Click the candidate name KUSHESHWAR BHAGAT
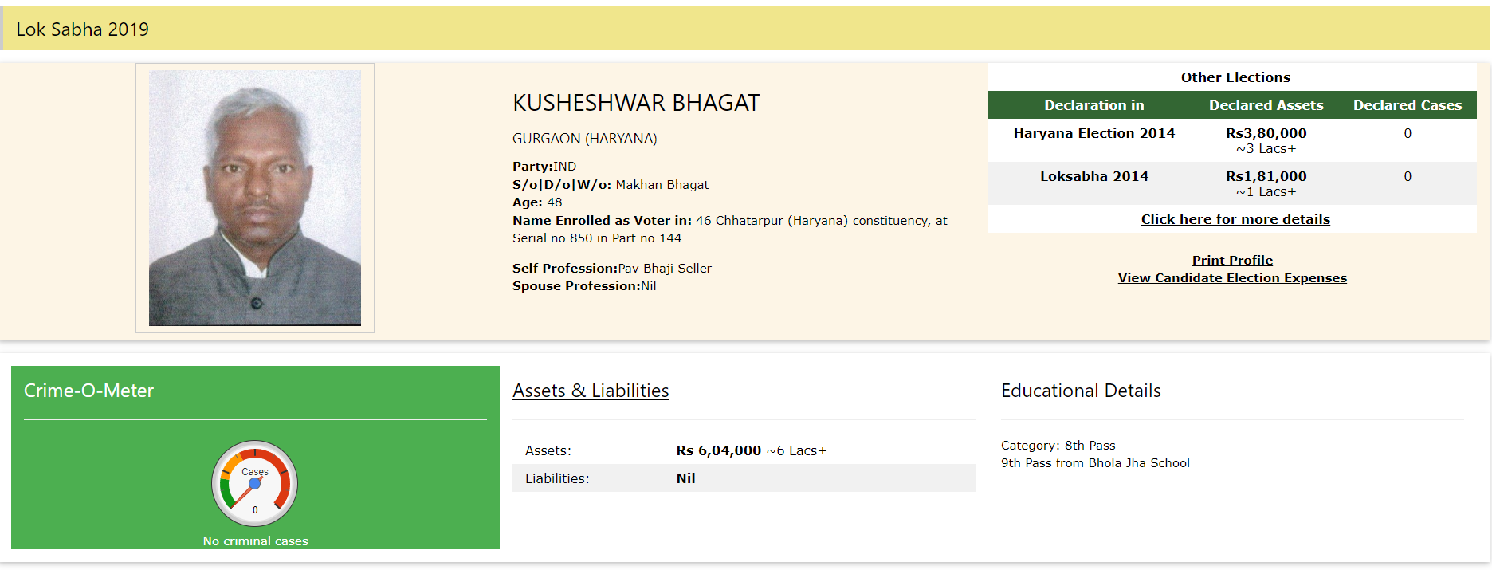Viewport: 1492px width, 570px height. (x=636, y=102)
